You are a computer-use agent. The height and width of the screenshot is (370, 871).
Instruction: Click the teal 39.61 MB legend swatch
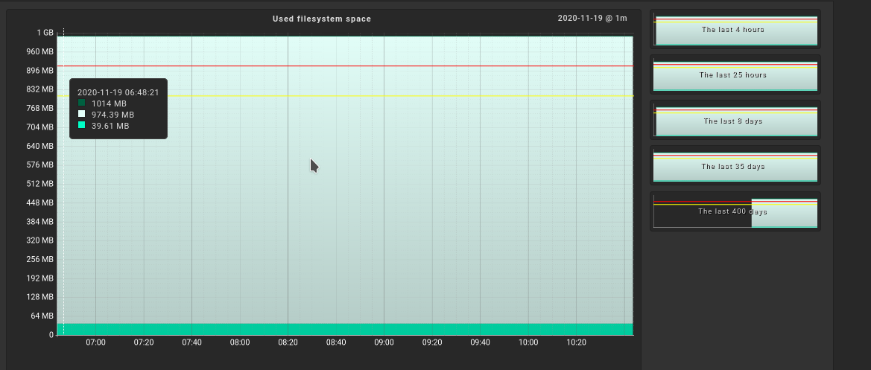tap(83, 126)
